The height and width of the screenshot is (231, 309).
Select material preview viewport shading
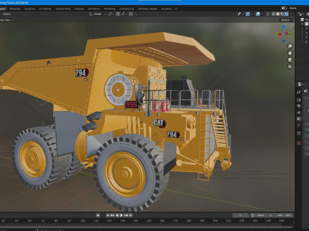tap(282, 14)
